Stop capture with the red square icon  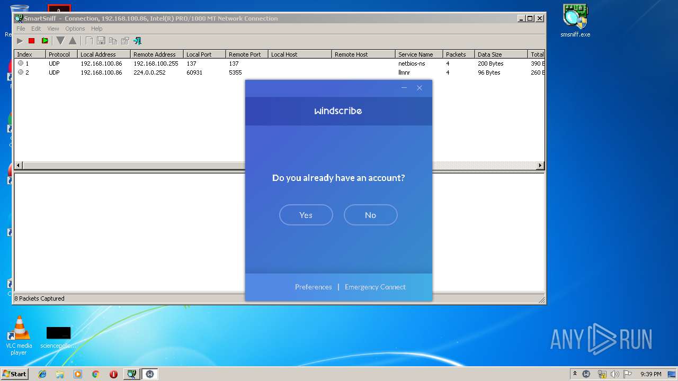tap(31, 41)
